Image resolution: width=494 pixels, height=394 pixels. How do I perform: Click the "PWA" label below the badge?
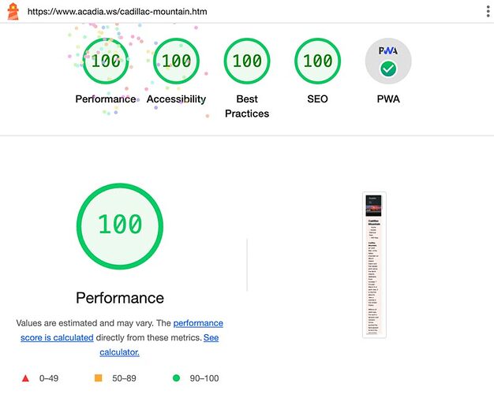click(x=388, y=99)
